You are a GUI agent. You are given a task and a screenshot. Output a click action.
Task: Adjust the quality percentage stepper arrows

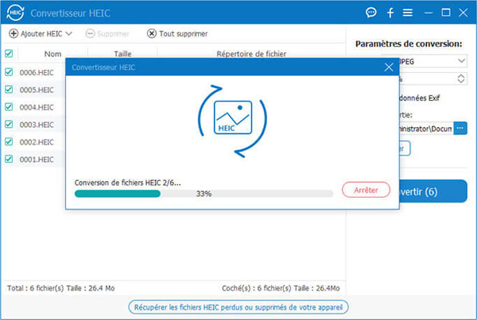tap(461, 79)
